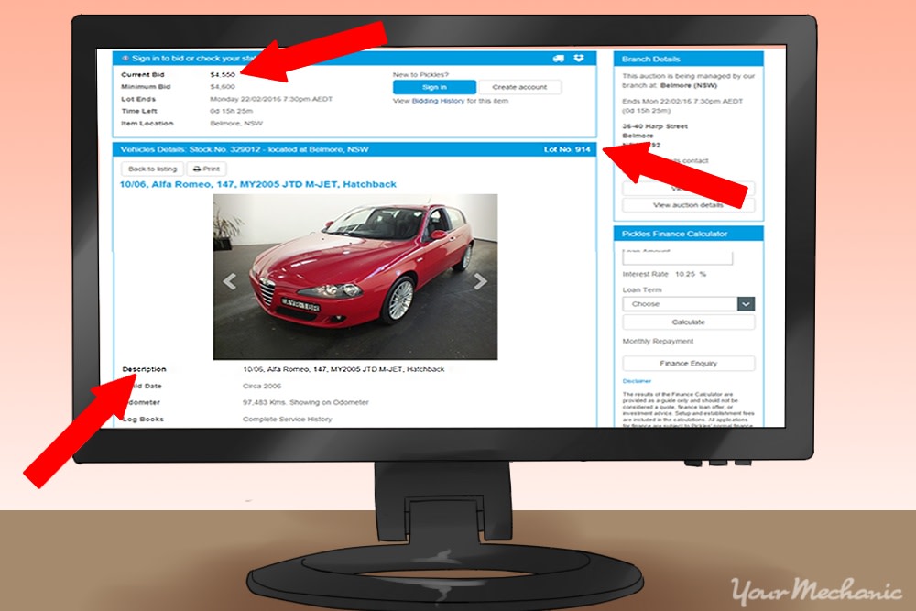Click the printer icon on the Print button

click(x=197, y=169)
